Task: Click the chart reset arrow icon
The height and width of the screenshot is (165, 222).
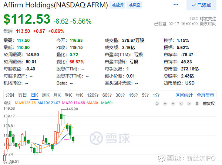Action: [x=157, y=104]
